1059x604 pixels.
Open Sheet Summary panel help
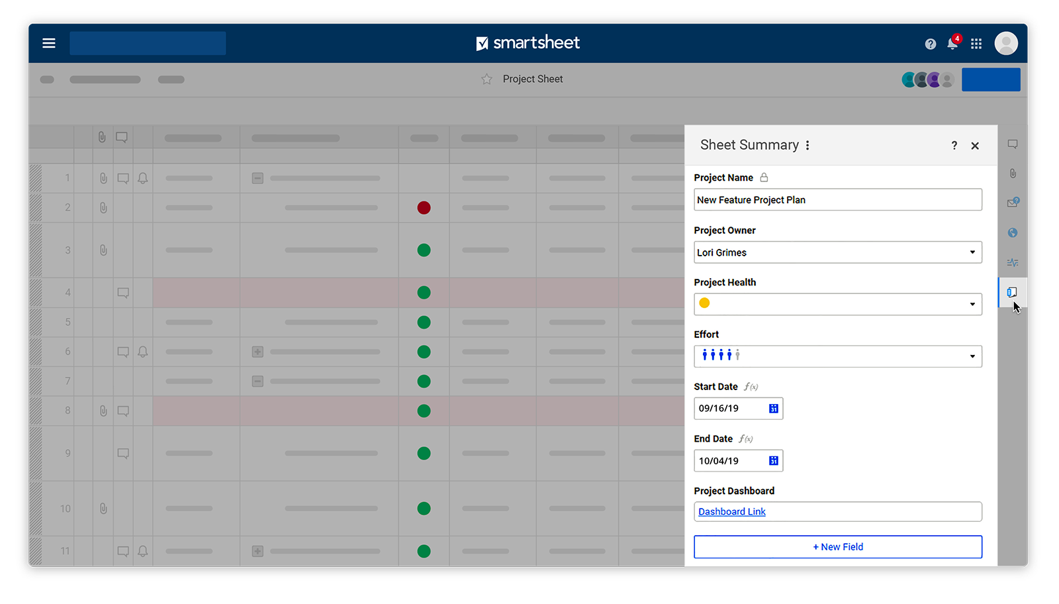click(x=954, y=146)
